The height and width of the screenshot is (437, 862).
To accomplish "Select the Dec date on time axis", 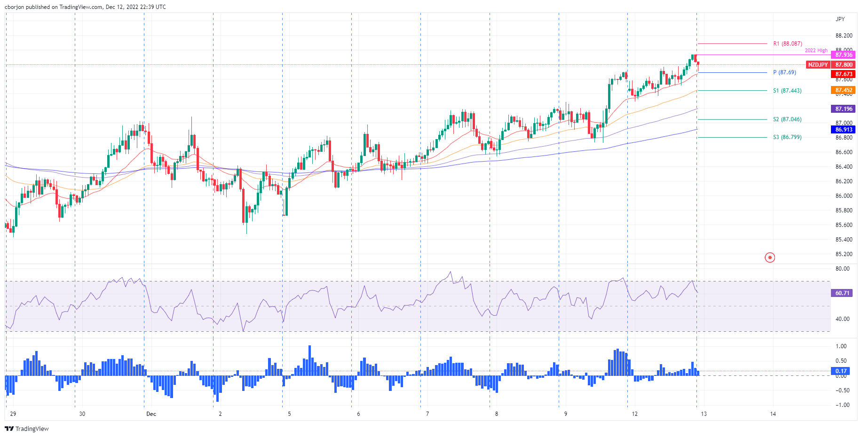I will (151, 414).
